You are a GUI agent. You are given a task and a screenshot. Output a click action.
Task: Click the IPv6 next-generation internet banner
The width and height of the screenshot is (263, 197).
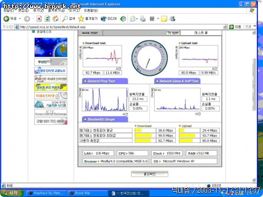click(x=51, y=79)
